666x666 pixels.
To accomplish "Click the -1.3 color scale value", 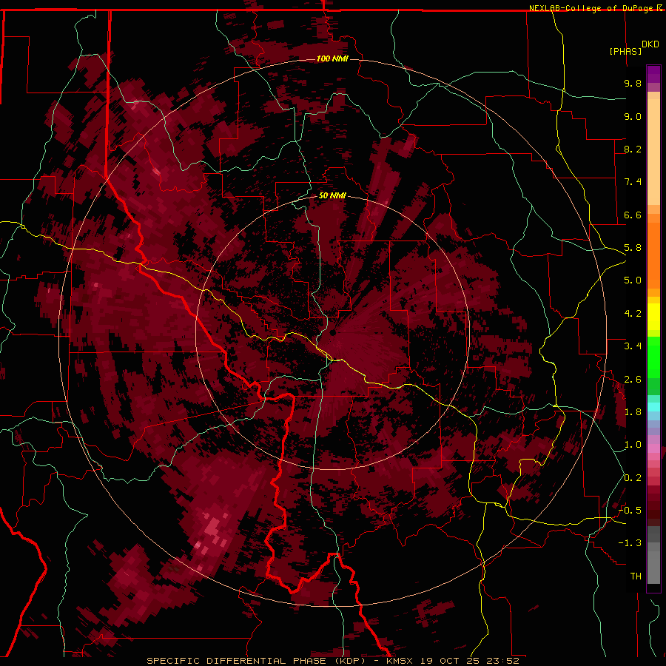I will (x=630, y=543).
